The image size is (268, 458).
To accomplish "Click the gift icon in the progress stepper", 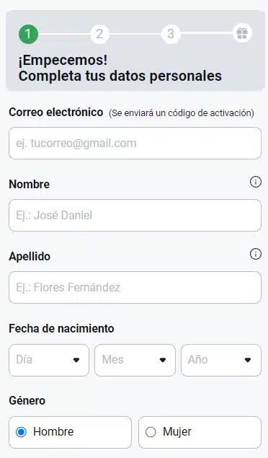I will [242, 34].
